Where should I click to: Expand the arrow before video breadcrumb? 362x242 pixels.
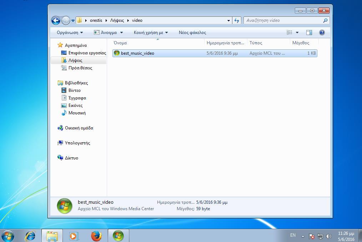coord(128,20)
